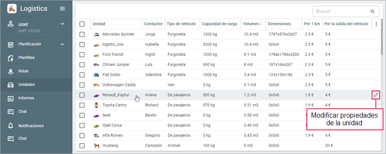Viewport: 386px width, 154px height.
Task: Focus the Buscar search field
Action: click(342, 11)
